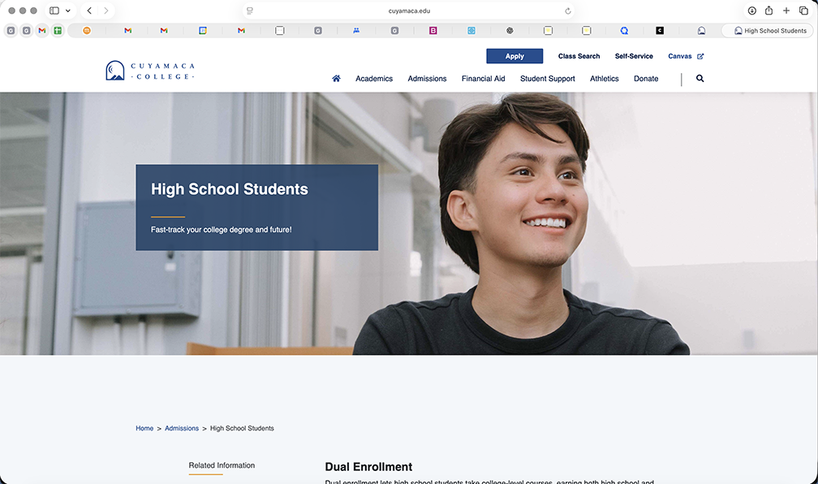Click the back navigation arrow in Safari
This screenshot has height=484, width=818.
click(89, 11)
